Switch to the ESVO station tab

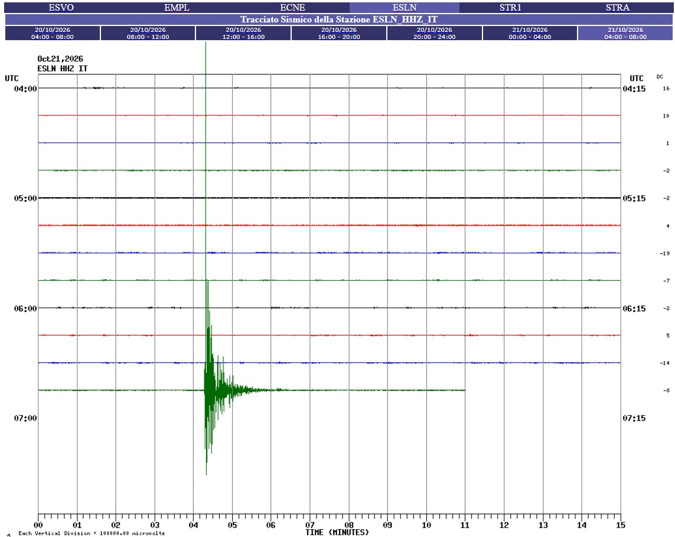61,8
